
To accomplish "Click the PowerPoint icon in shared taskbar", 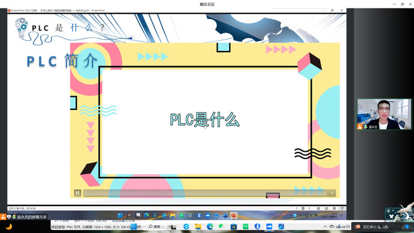I will pos(233,216).
